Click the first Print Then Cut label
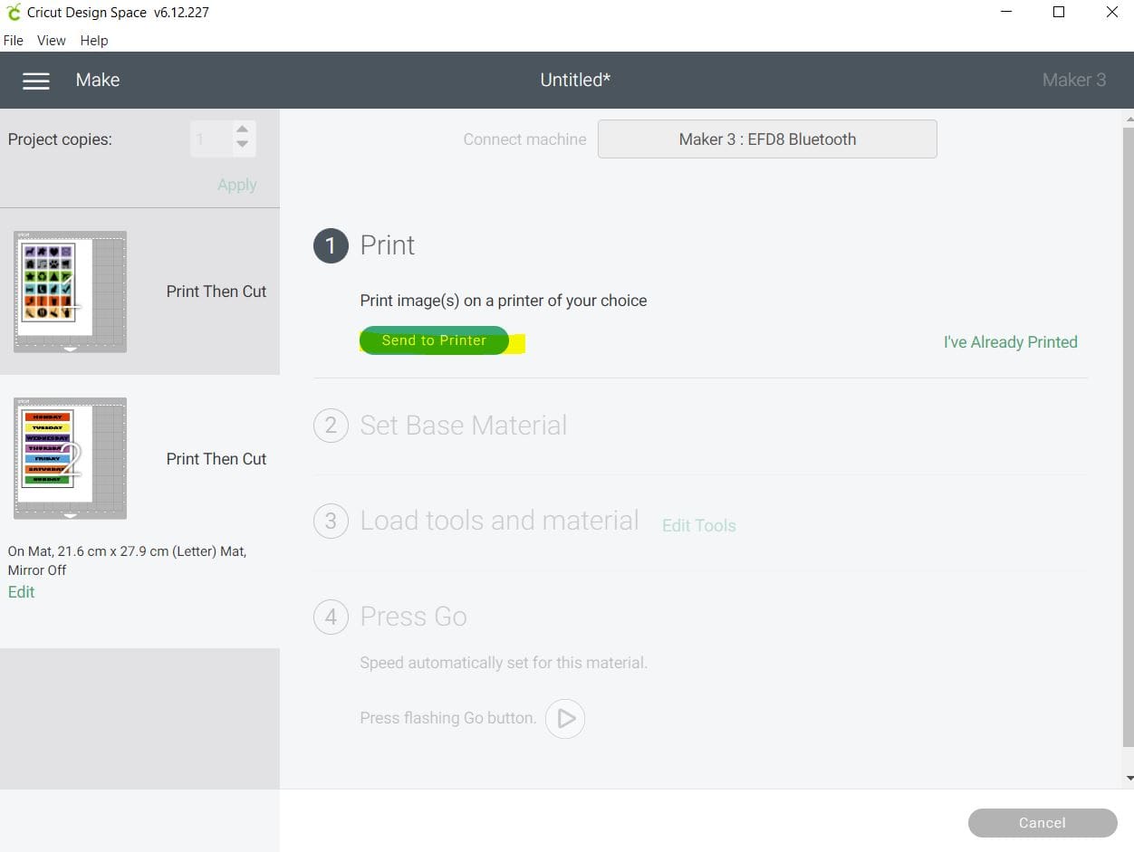Image resolution: width=1134 pixels, height=852 pixels. pos(216,292)
